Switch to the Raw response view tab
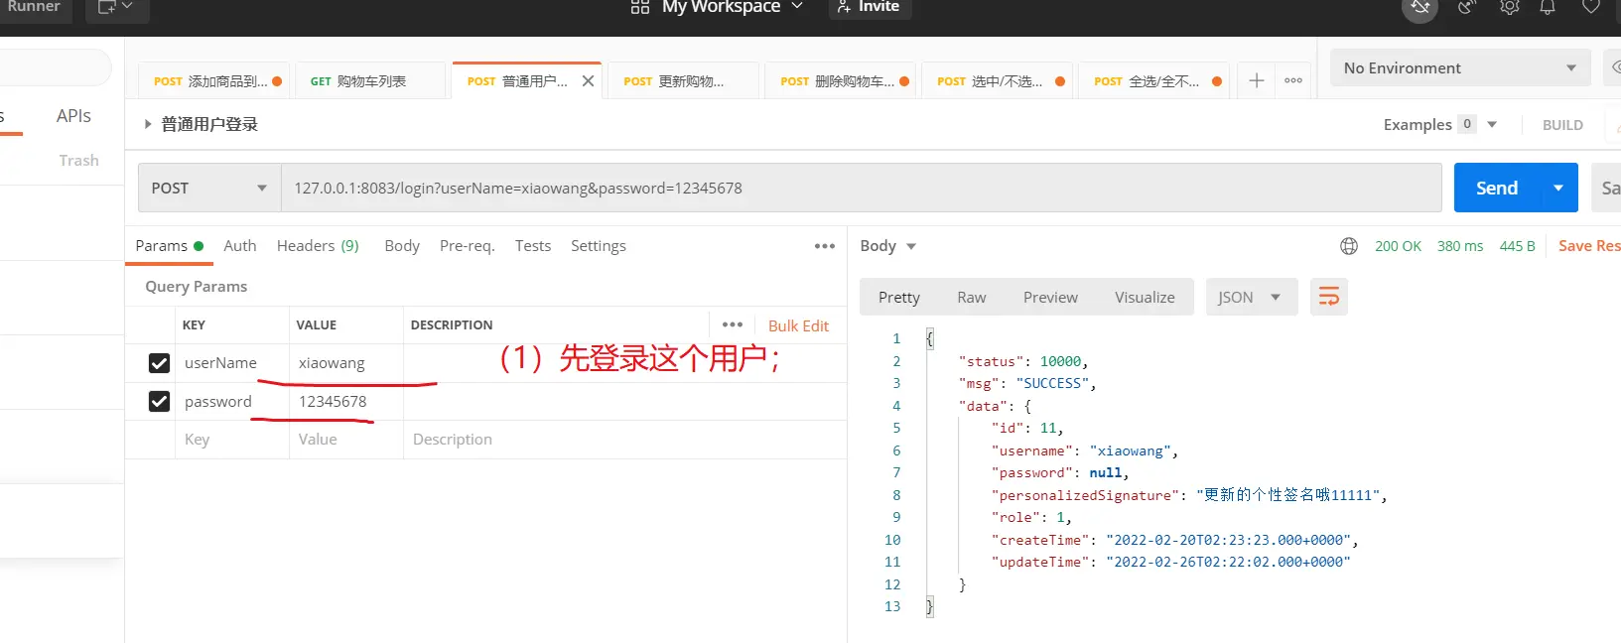The height and width of the screenshot is (643, 1621). pyautogui.click(x=971, y=298)
